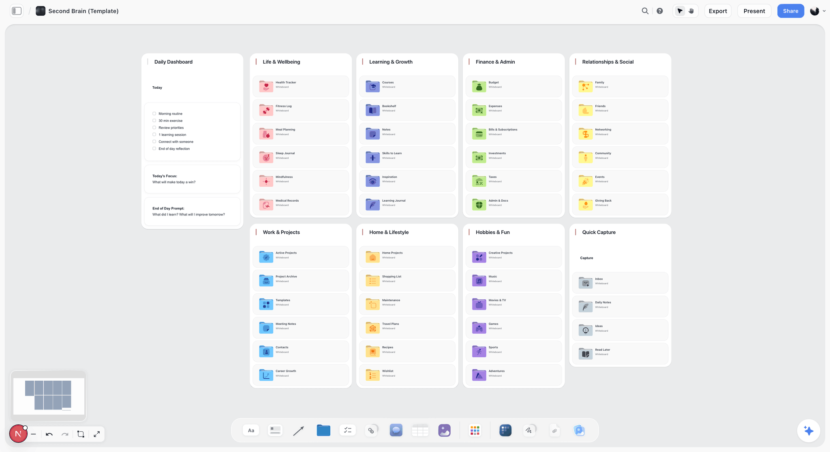Zoom out using the minus button
Screen dimensions: 830x452
click(x=34, y=434)
